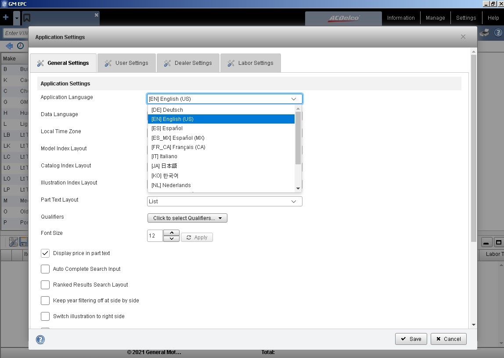This screenshot has width=504, height=358.
Task: Uncheck Display price in part text
Action: [x=45, y=253]
